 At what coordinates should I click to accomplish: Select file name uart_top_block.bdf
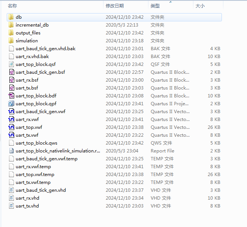36,96
